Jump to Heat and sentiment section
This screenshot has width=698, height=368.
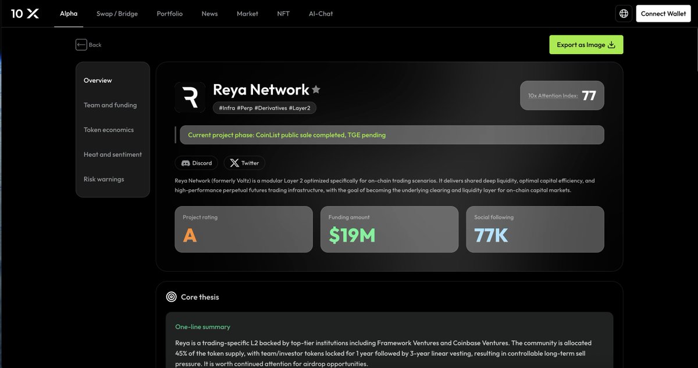point(113,154)
